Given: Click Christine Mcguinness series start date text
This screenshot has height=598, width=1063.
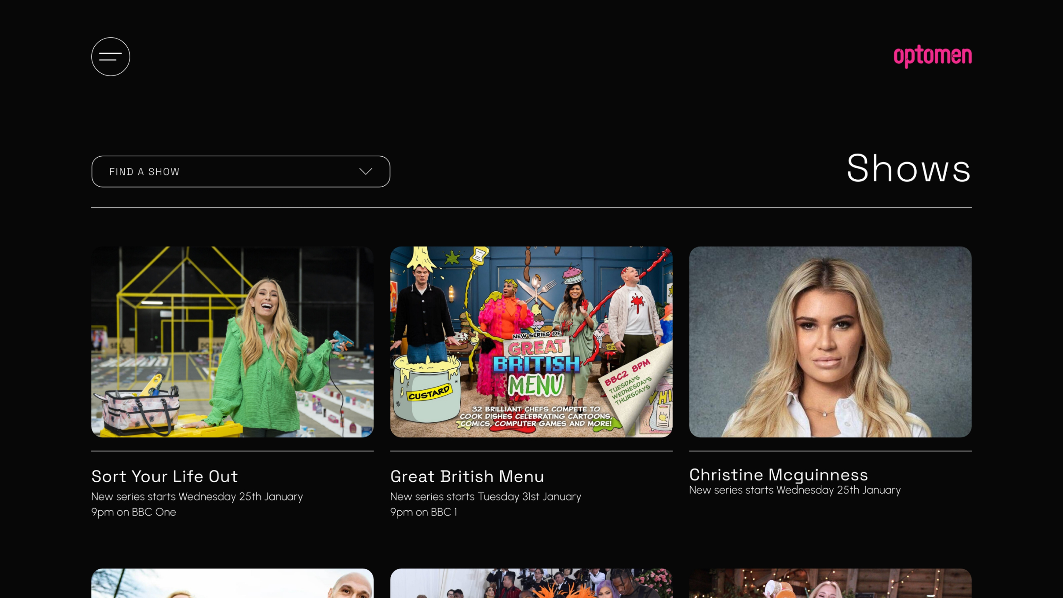Looking at the screenshot, I should [795, 490].
